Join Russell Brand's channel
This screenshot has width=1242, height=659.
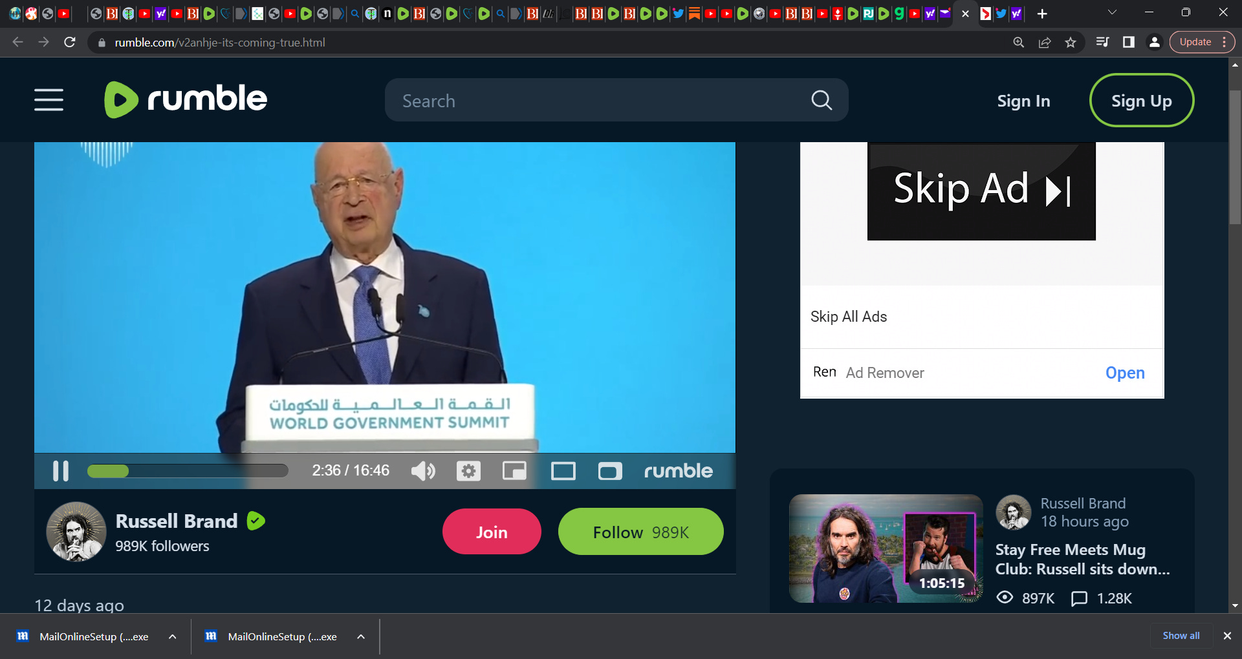(492, 532)
